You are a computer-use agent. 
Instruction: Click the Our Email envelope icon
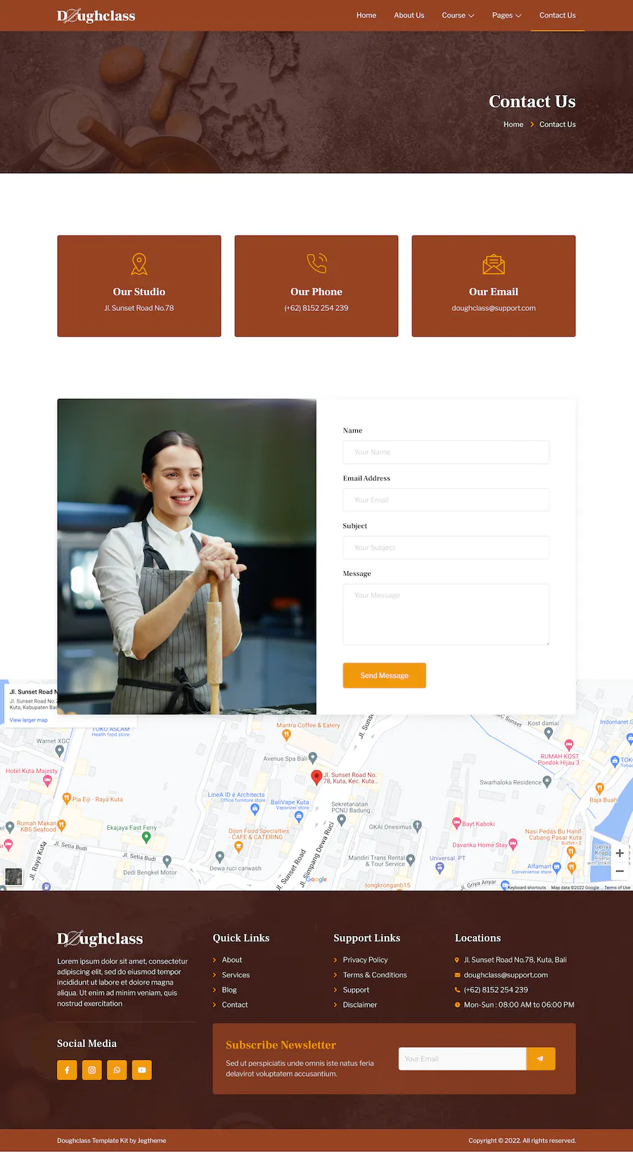(x=494, y=264)
